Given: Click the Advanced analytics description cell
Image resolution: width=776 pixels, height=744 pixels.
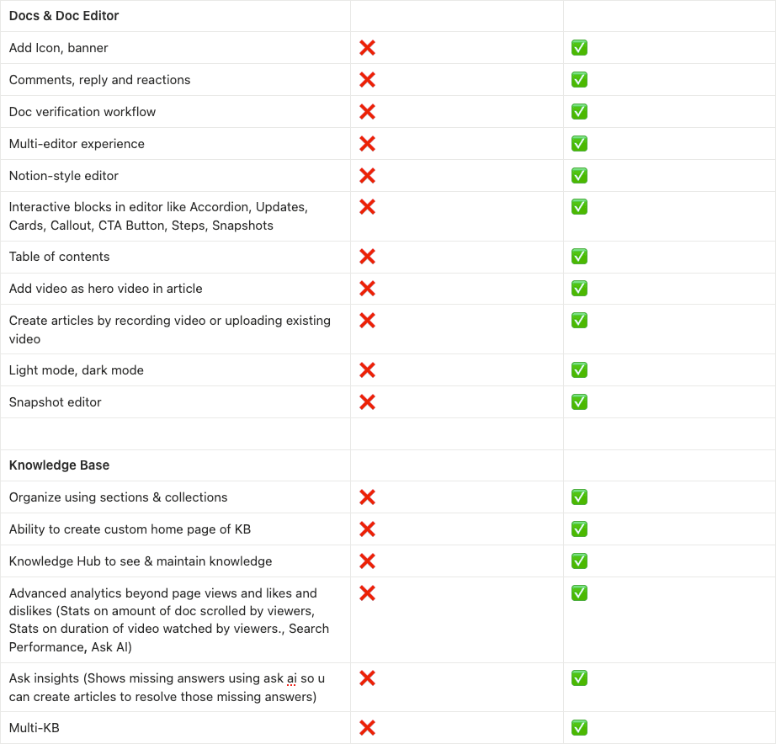Looking at the screenshot, I should click(168, 619).
